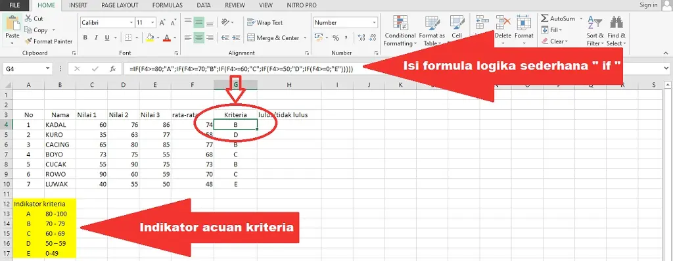Click the account avatar icon
The image size is (673, 261).
pos(667,5)
